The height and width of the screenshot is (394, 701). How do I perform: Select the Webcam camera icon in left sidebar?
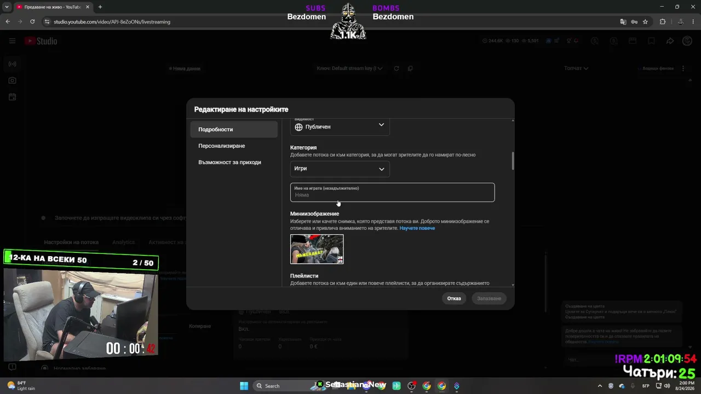12,80
